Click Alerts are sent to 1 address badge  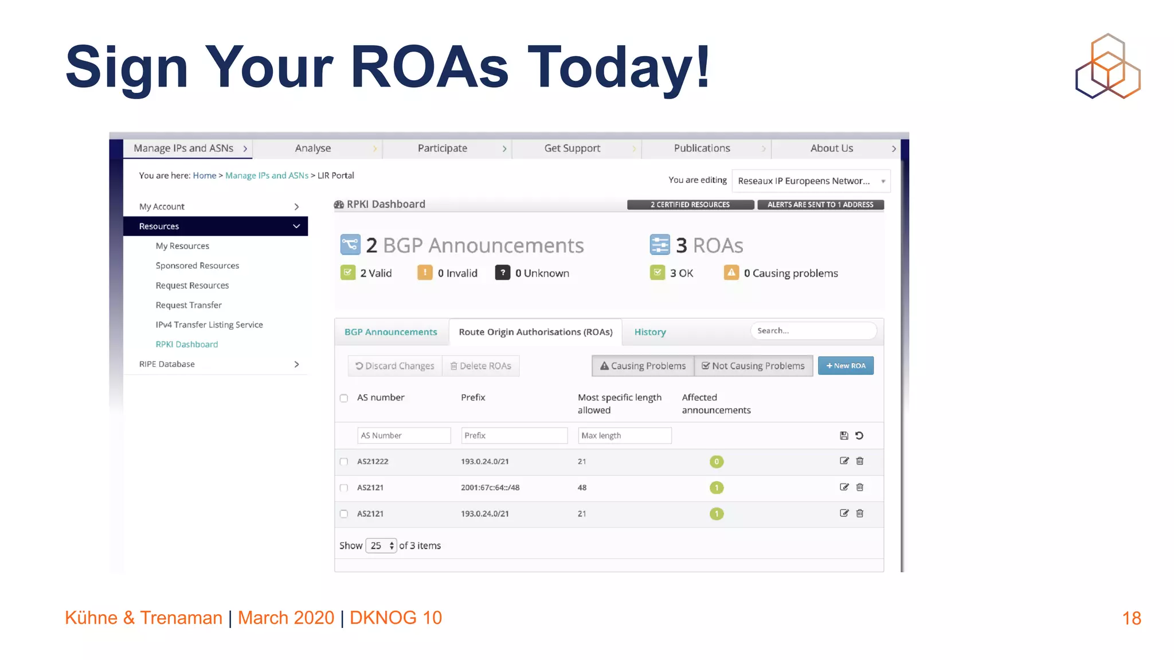820,205
